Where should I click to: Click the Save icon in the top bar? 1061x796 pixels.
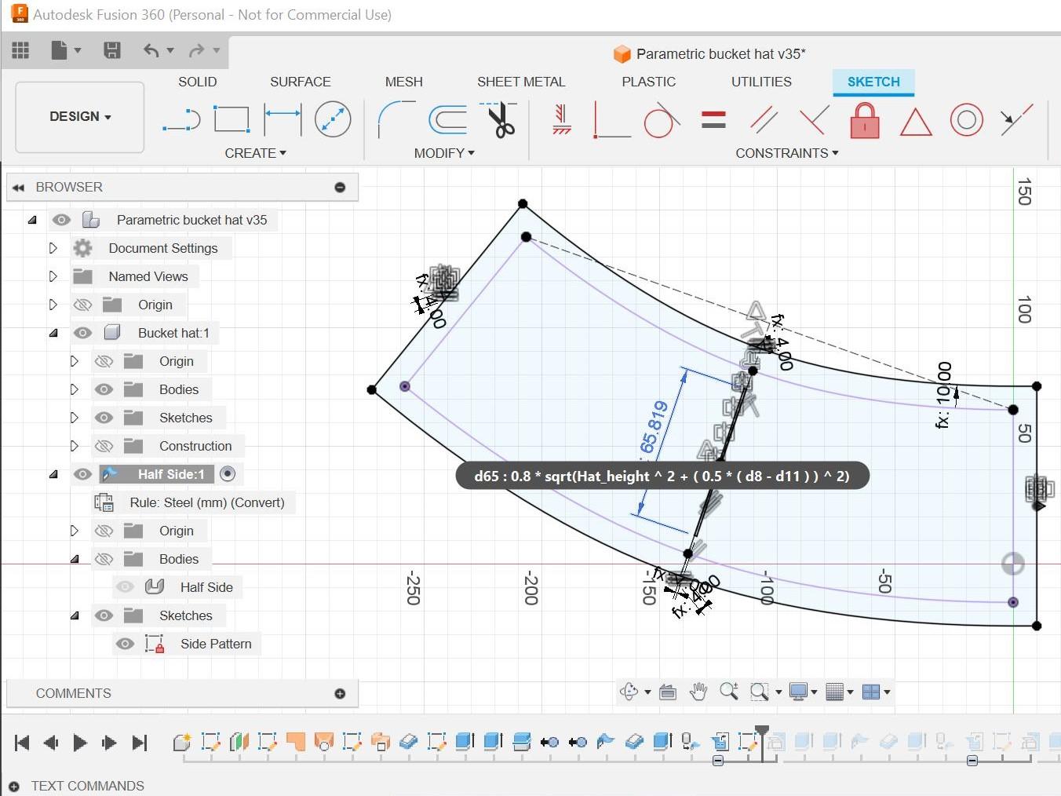tap(112, 50)
